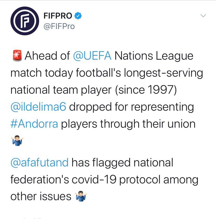Open the FIFPRO profile avatar
The height and width of the screenshot is (219, 216).
pyautogui.click(x=25, y=21)
